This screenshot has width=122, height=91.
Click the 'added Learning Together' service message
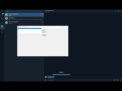point(61,75)
